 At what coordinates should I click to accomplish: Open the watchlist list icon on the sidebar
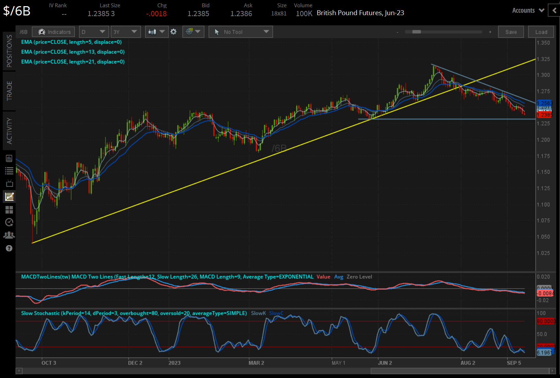click(9, 171)
